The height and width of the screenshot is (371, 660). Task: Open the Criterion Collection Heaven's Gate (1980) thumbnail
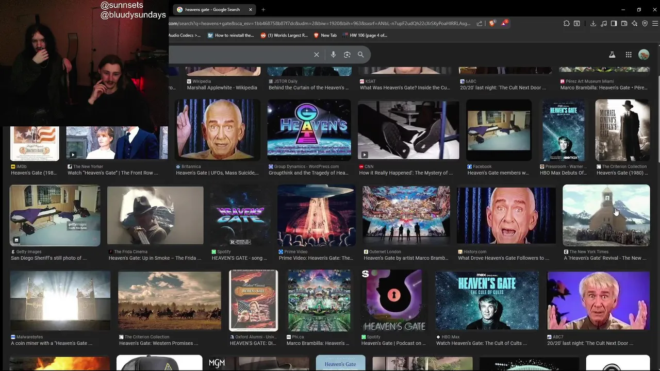(x=622, y=129)
